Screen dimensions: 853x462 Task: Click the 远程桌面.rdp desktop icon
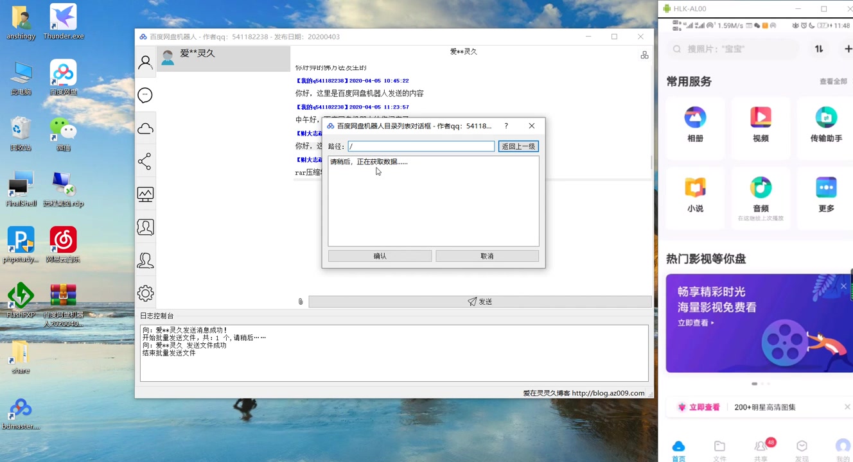[64, 189]
